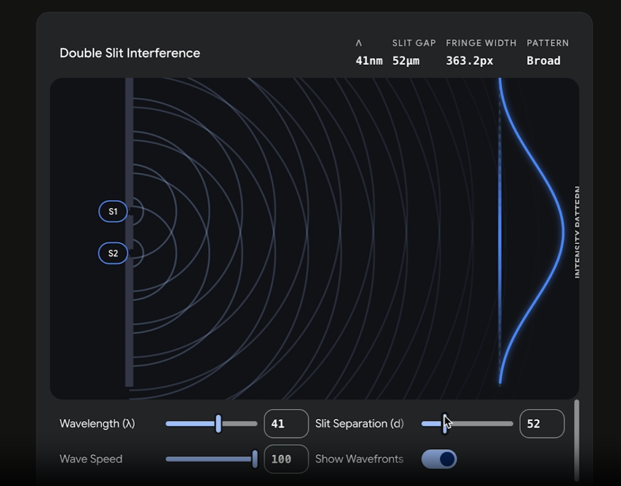Screen dimensions: 621x486
Task: Click the Pattern readout showing Broad
Action: [x=543, y=61]
